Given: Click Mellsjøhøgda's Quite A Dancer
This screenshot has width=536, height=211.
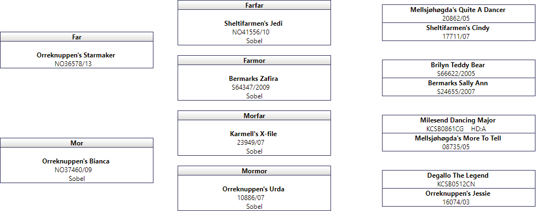Looking at the screenshot, I should (458, 10).
